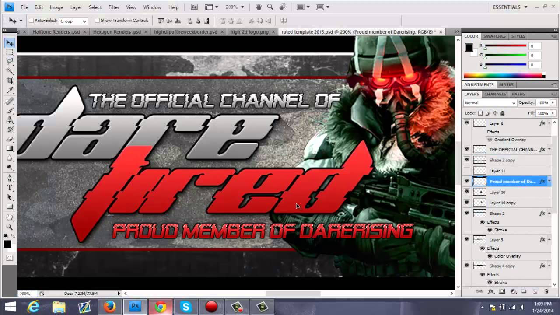Toggle lock transparent pixels
The height and width of the screenshot is (315, 560).
[x=480, y=113]
